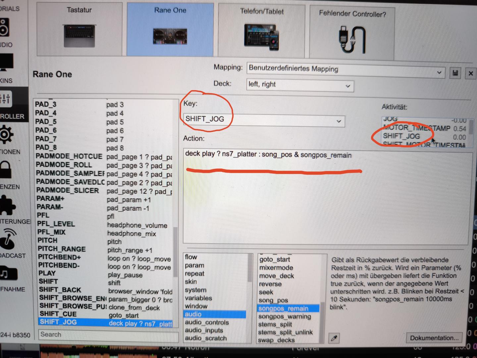
Task: Save mapping with the floppy disk icon
Action: 455,73
